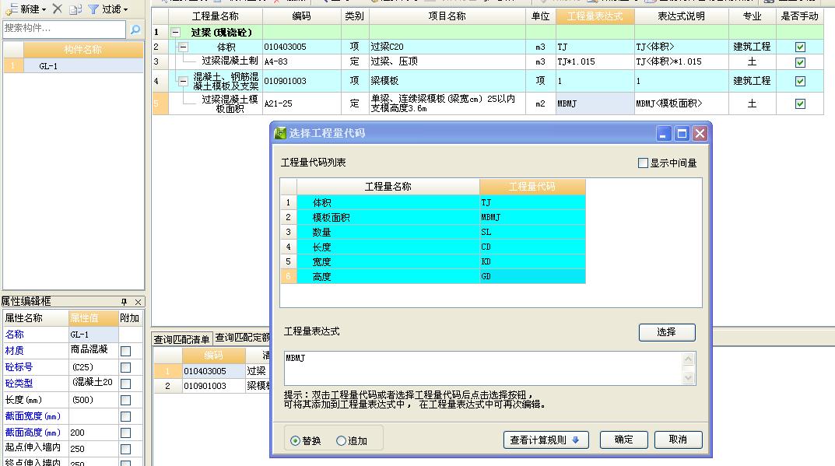Click the 名称 property value GL-1
835x466 pixels.
[x=93, y=335]
